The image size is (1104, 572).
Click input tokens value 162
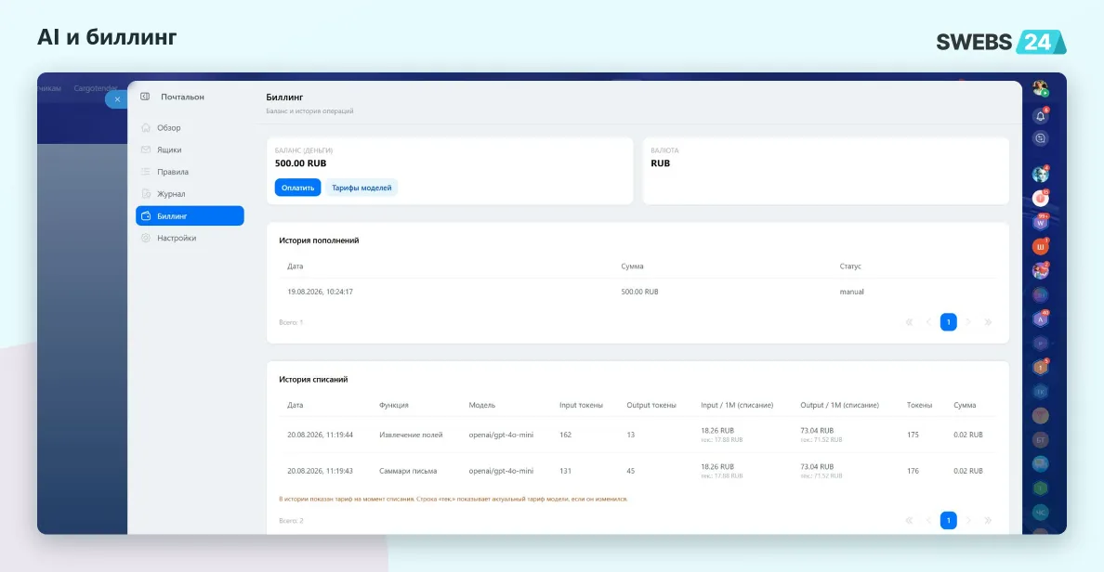[565, 435]
